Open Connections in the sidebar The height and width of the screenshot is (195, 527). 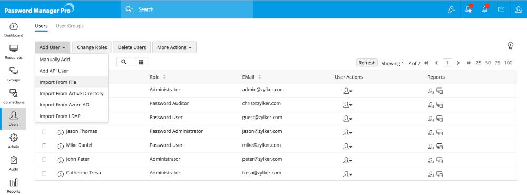click(x=14, y=97)
